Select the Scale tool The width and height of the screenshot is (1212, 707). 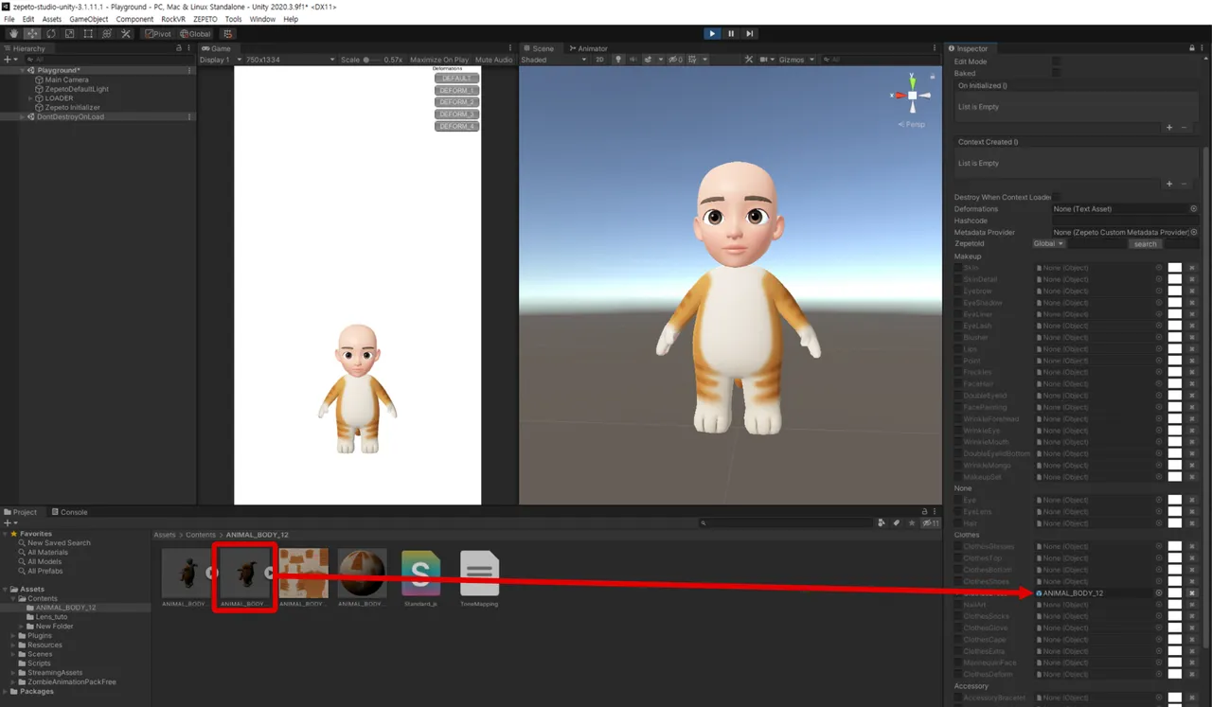(67, 32)
